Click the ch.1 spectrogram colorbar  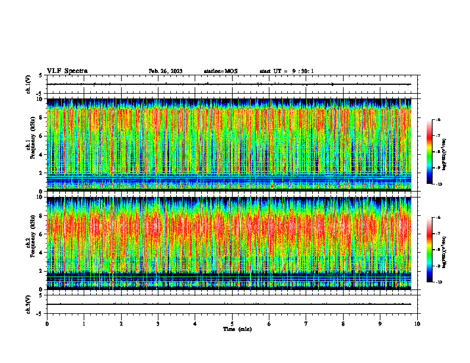click(x=429, y=152)
